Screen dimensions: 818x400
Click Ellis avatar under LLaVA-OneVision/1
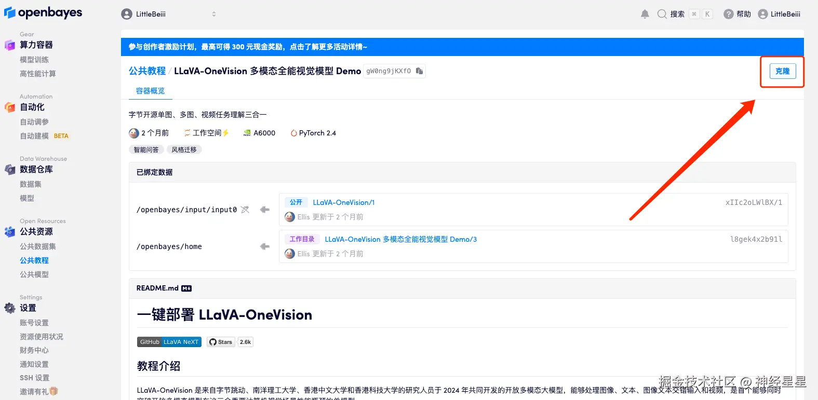[x=290, y=217]
